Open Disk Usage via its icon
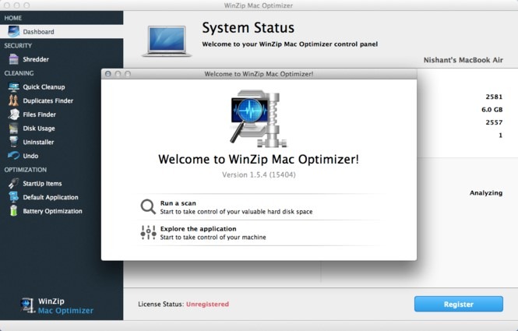The height and width of the screenshot is (331, 518). (x=13, y=129)
